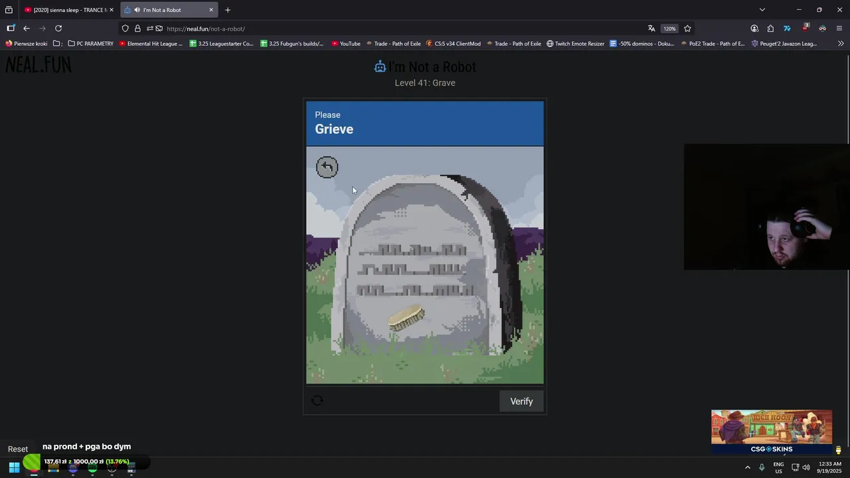Open the Firefox application menu
This screenshot has width=850, height=478.
tap(839, 29)
